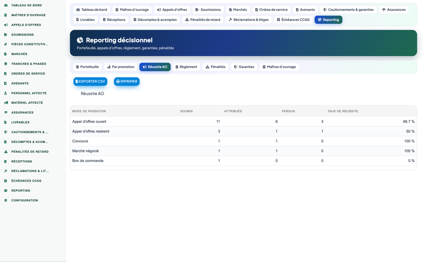Open Réclamations & litiges top tab
The width and height of the screenshot is (424, 262).
pyautogui.click(x=249, y=20)
